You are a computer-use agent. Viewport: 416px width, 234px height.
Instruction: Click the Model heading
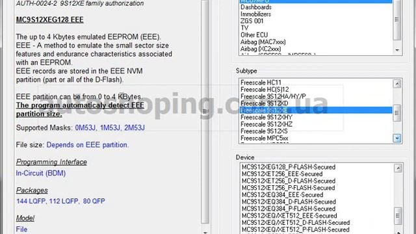click(x=25, y=218)
